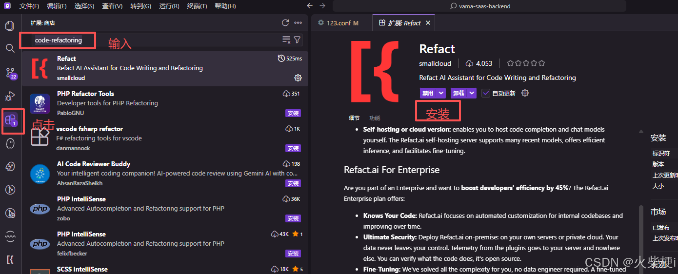Image resolution: width=678 pixels, height=274 pixels.
Task: Switch to the Refact extension tab
Action: 403,23
